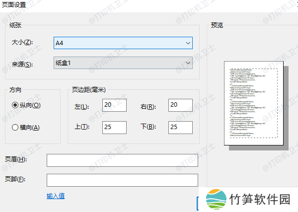The height and width of the screenshot is (212, 298).
Task: Click the 页眉(H) label
Action: click(15, 159)
